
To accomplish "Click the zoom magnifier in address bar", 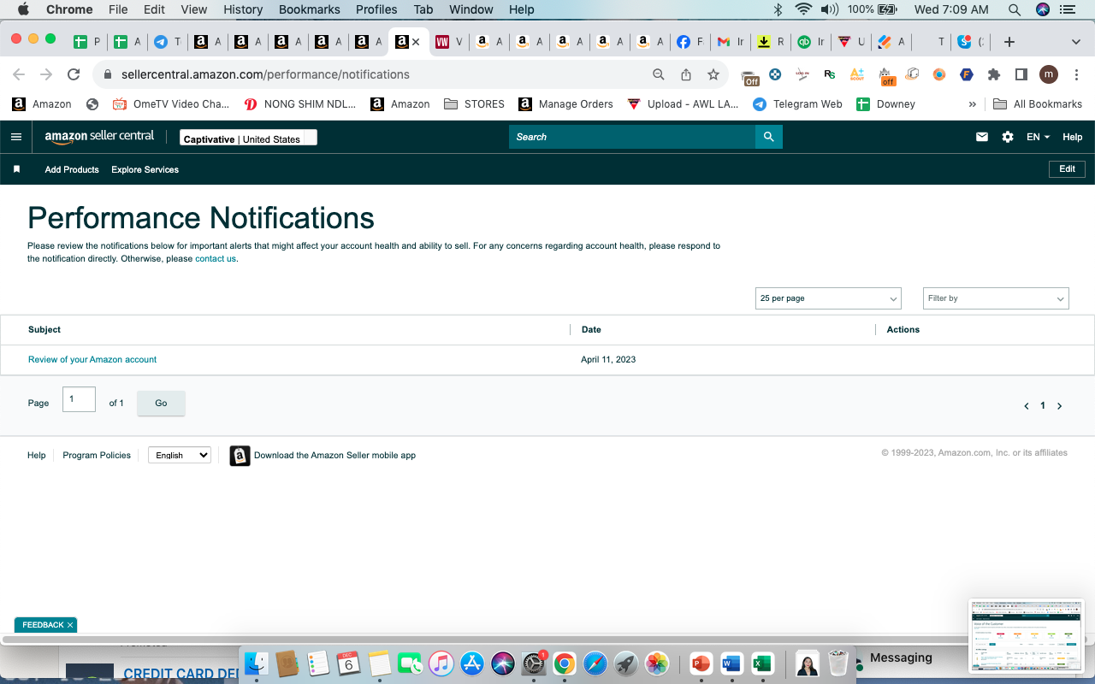I will pos(659,74).
